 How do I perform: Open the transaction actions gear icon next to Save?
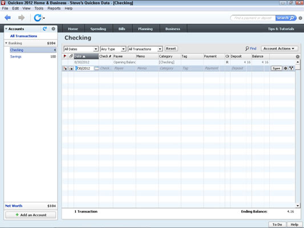[x=286, y=68]
